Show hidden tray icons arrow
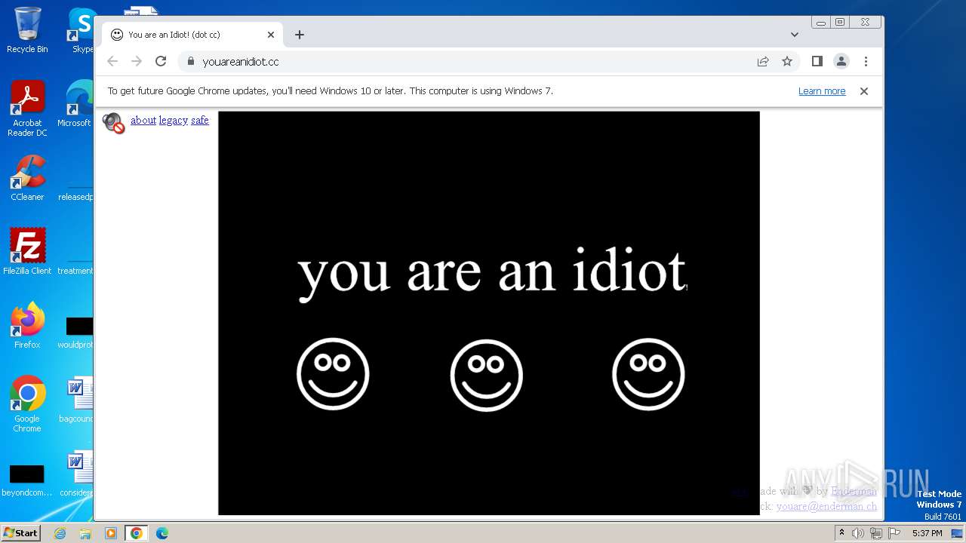The image size is (966, 543). tap(841, 533)
